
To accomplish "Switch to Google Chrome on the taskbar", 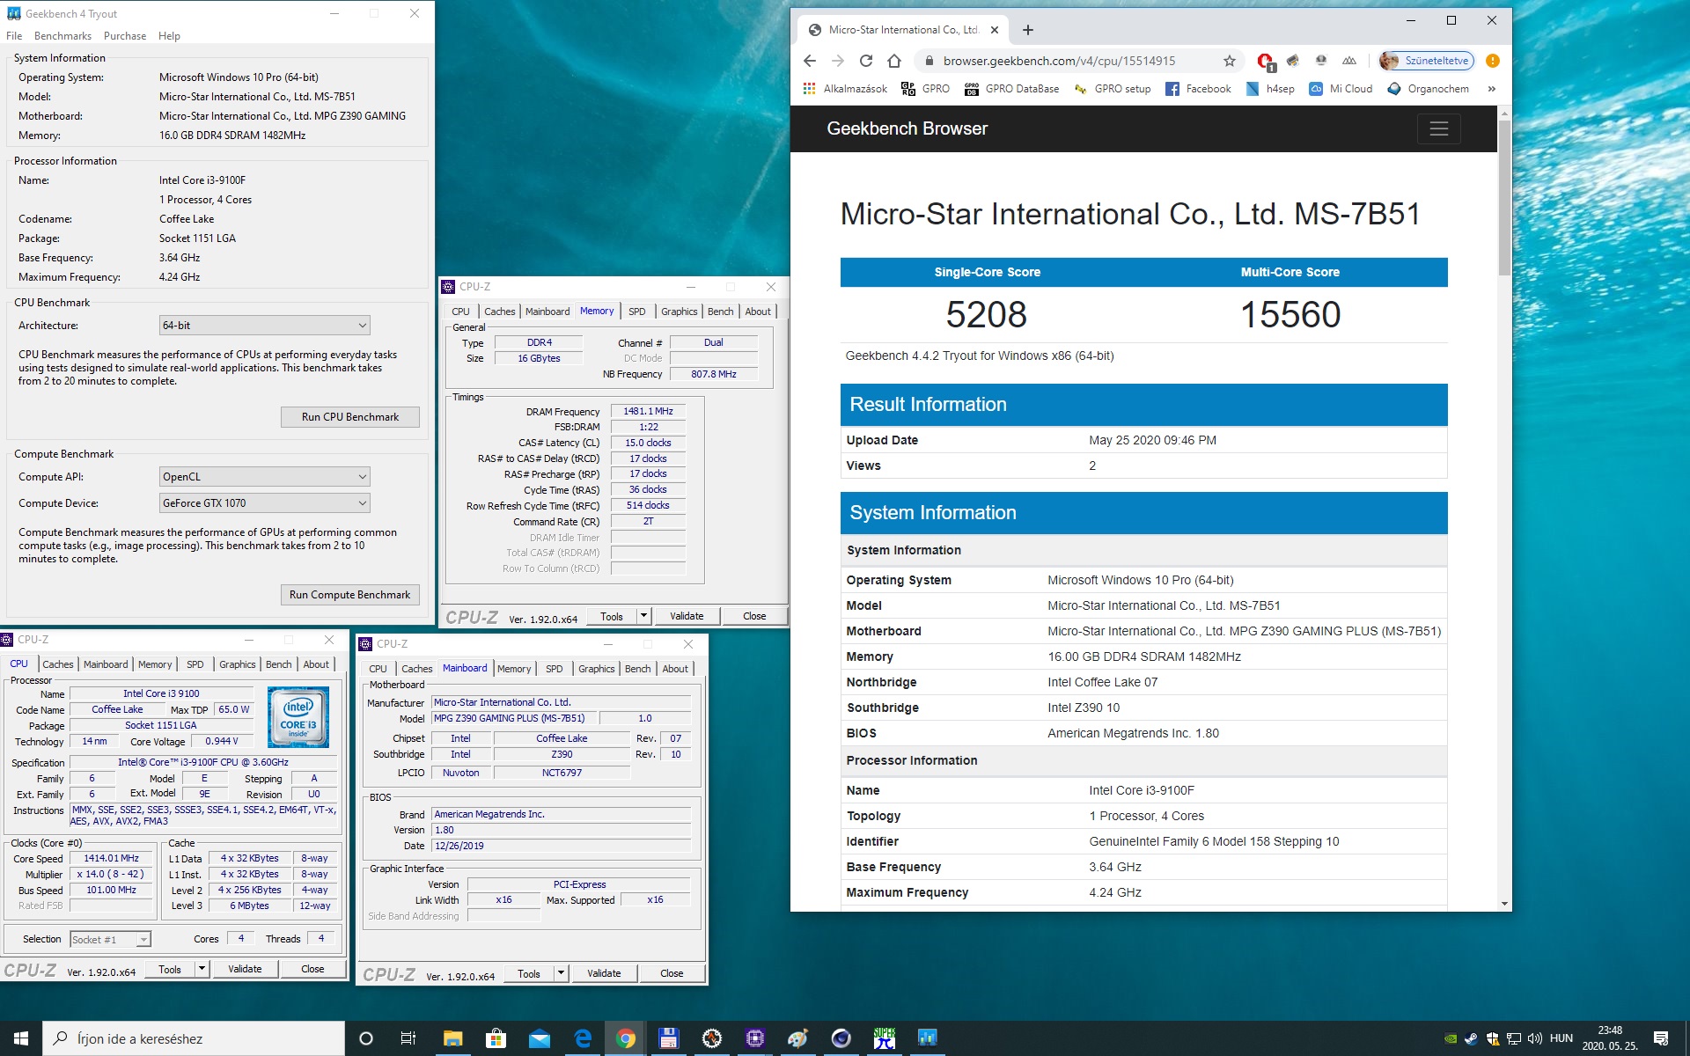I will coord(626,1038).
